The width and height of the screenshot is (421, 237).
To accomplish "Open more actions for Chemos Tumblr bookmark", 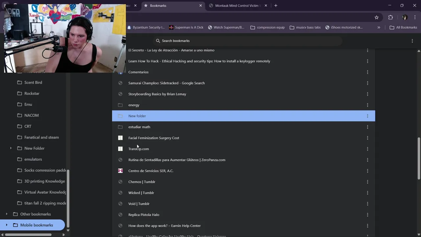I will (367, 182).
